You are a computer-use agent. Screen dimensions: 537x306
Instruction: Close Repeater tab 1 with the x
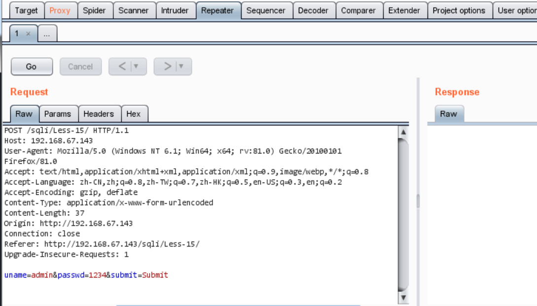click(x=29, y=34)
